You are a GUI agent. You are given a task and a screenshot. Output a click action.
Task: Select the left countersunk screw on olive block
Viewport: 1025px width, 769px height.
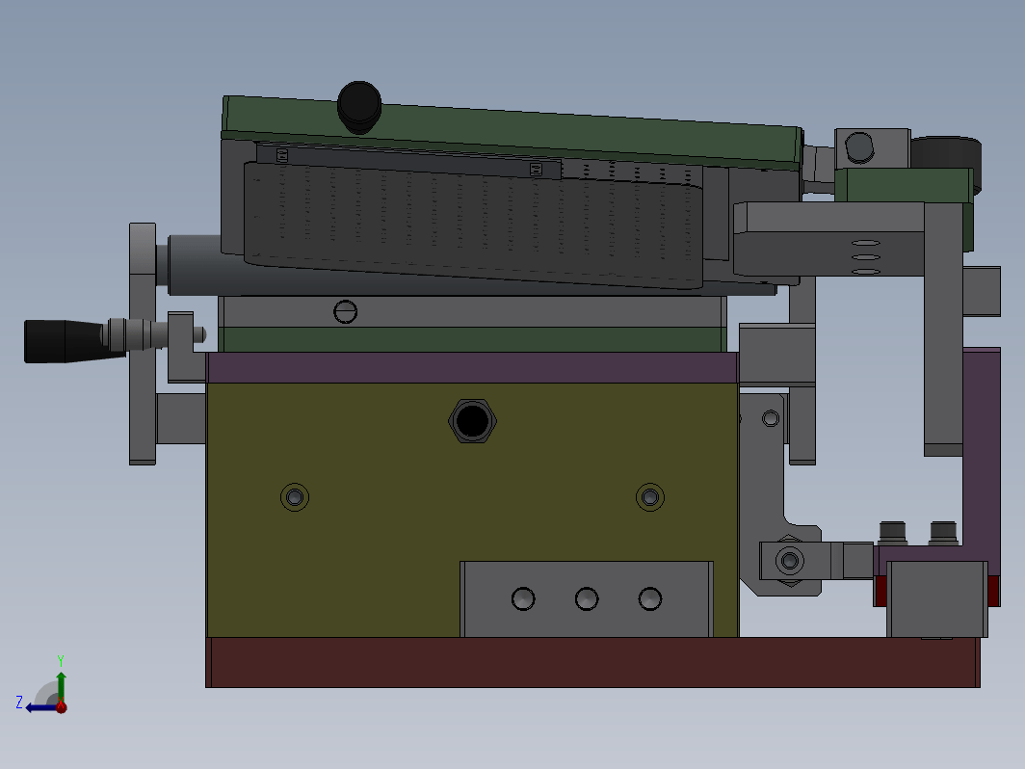tap(295, 497)
